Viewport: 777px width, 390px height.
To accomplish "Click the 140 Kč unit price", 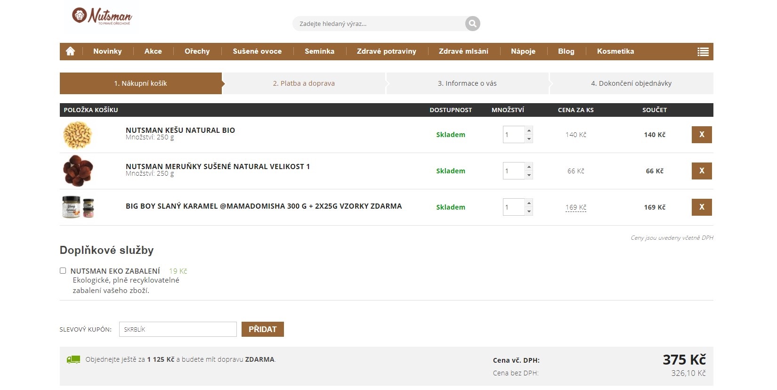I will pos(576,135).
